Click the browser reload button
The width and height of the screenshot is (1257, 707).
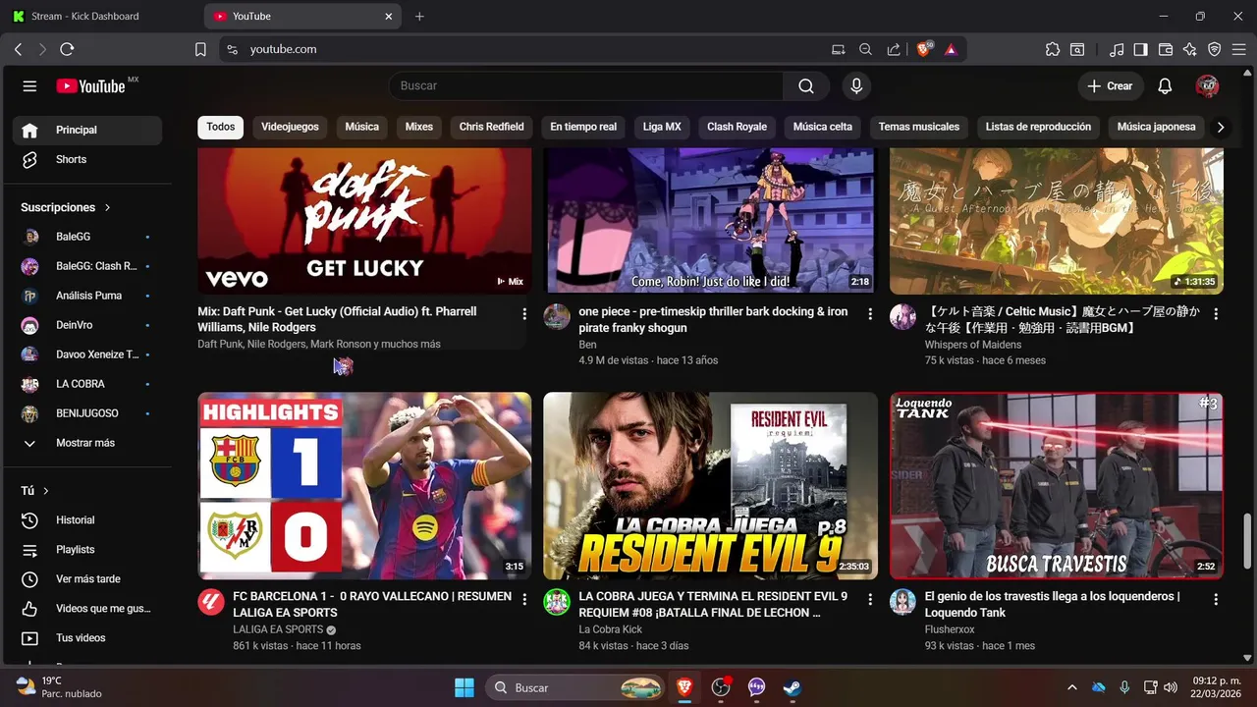[67, 49]
